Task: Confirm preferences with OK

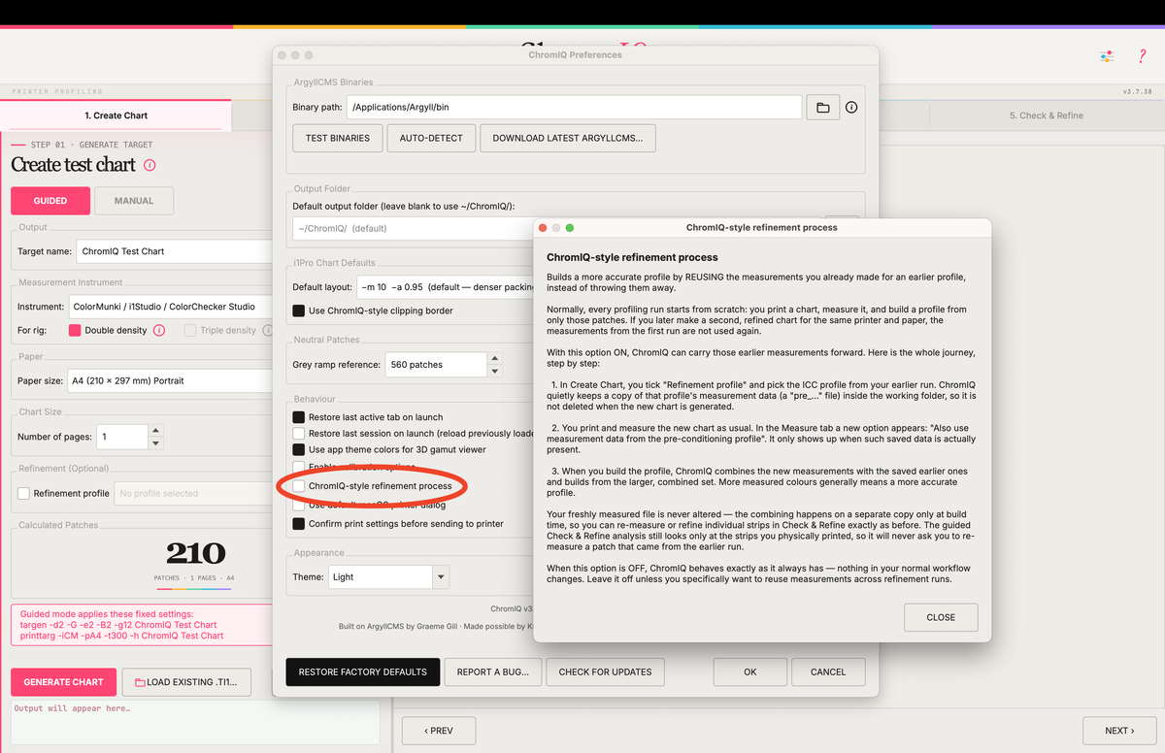Action: click(x=750, y=671)
